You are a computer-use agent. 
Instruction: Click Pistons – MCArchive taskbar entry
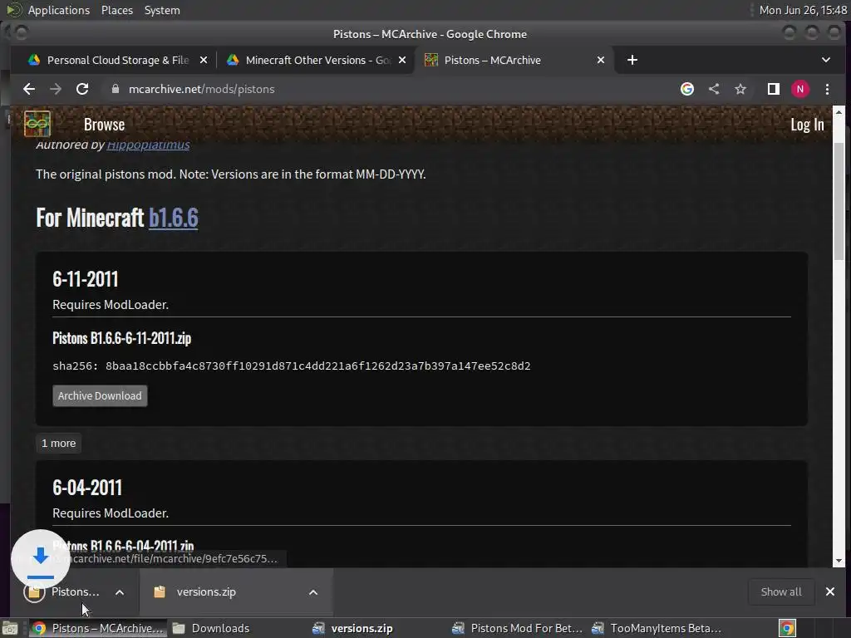click(x=98, y=628)
